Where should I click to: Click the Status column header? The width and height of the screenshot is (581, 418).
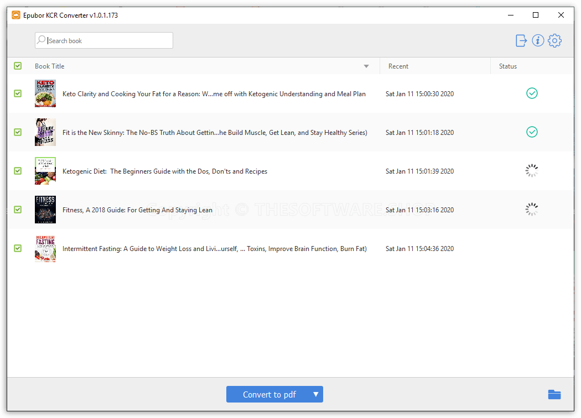[507, 66]
